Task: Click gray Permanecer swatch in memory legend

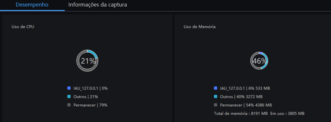Action: [x=216, y=105]
